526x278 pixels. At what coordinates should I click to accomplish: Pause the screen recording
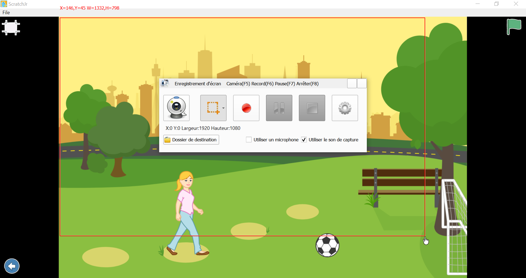[x=279, y=108]
